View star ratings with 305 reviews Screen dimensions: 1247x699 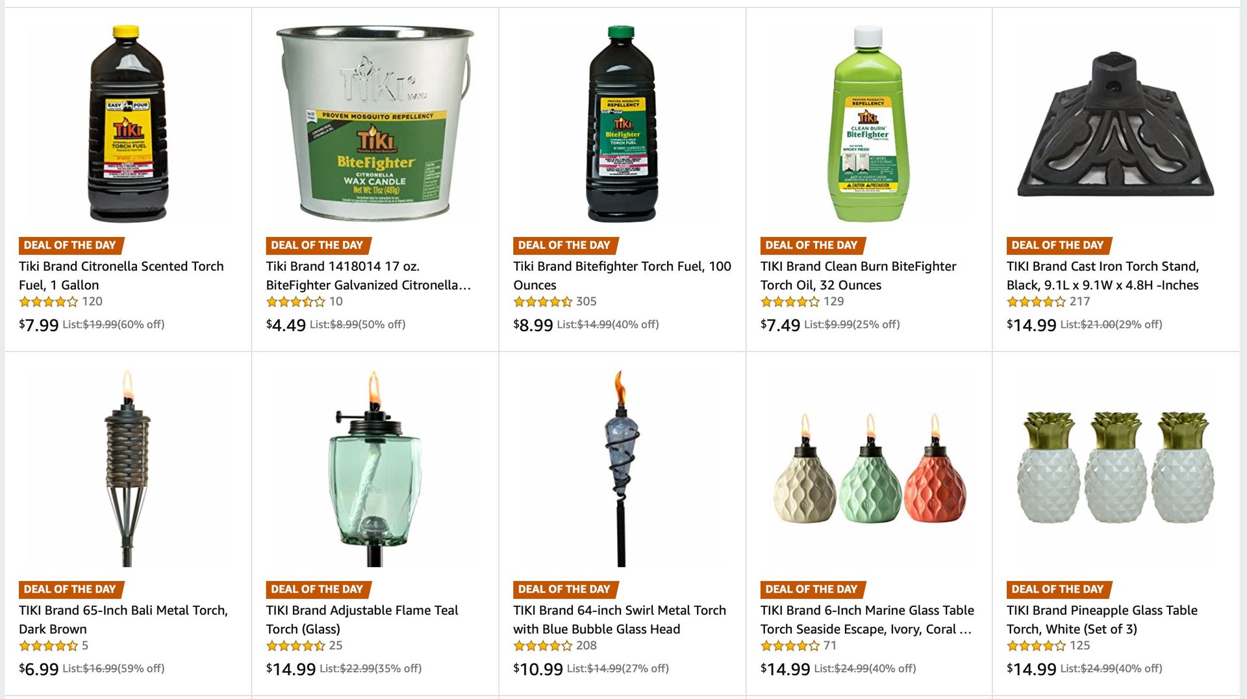click(x=543, y=302)
